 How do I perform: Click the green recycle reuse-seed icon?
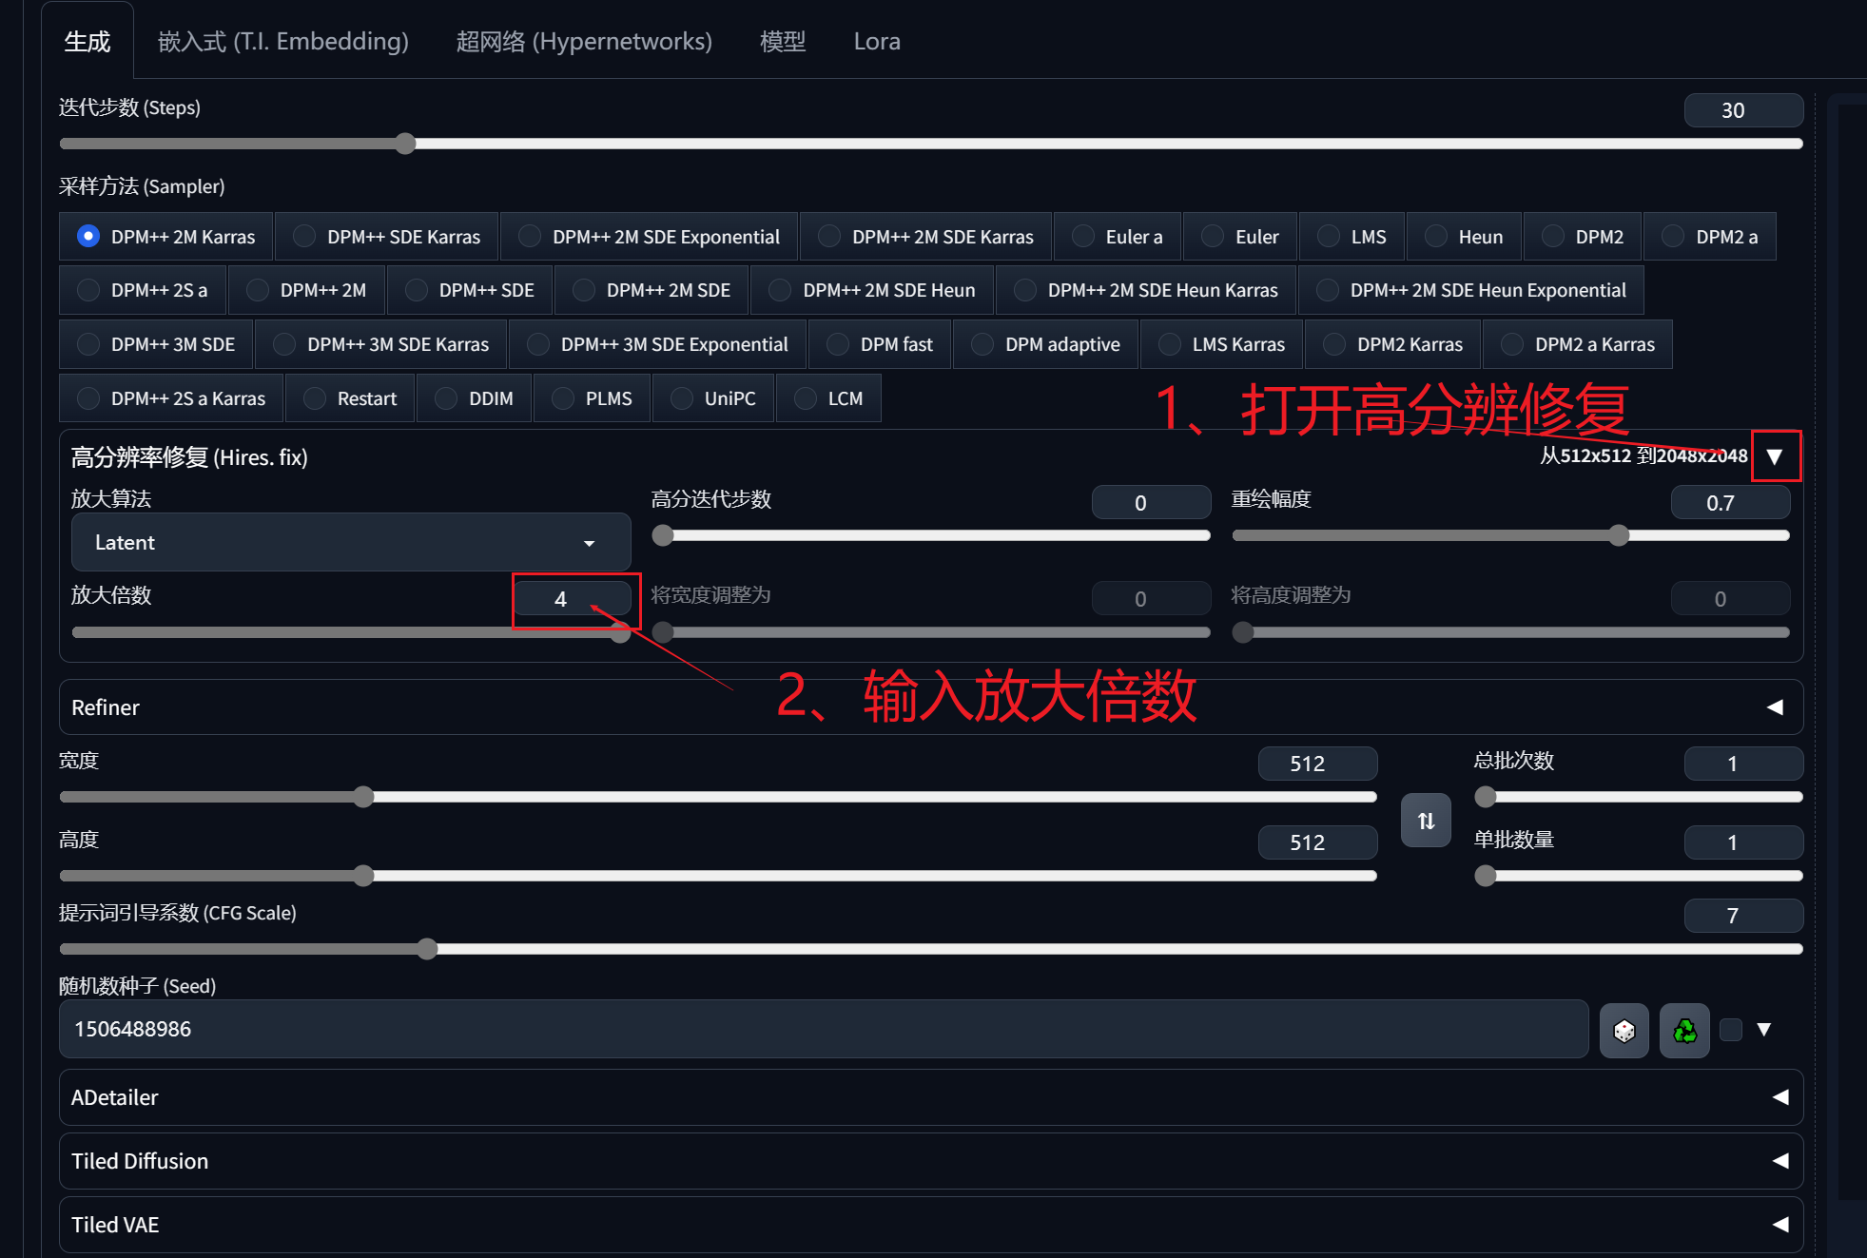[x=1684, y=1031]
